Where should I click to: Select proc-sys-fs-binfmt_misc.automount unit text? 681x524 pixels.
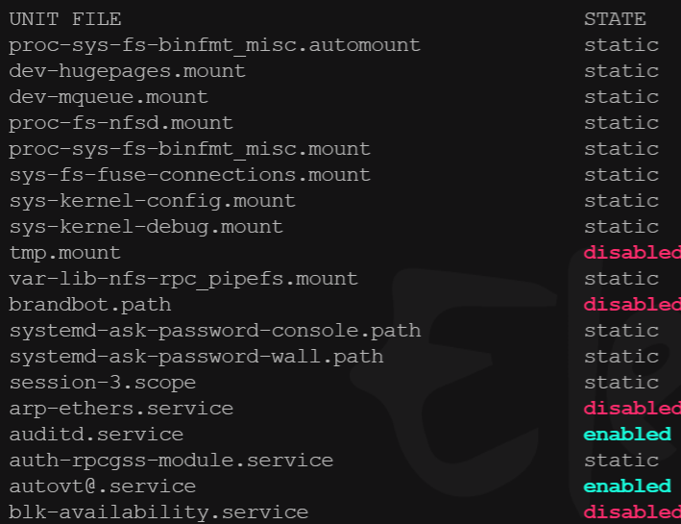pyautogui.click(x=214, y=45)
